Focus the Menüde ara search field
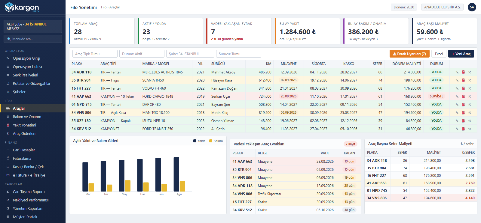The height and width of the screenshot is (223, 481). click(x=33, y=39)
